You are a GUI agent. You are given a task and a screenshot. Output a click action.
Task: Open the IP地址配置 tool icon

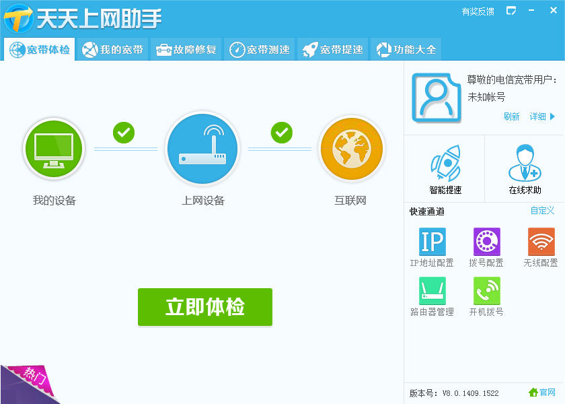432,242
